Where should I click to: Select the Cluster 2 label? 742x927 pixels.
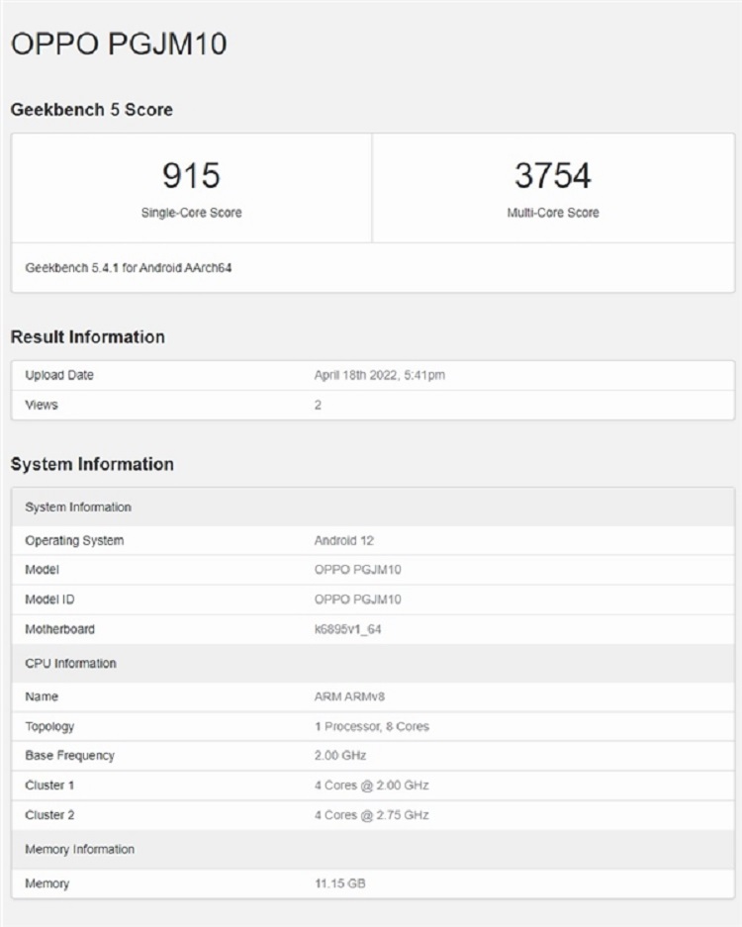click(x=49, y=814)
